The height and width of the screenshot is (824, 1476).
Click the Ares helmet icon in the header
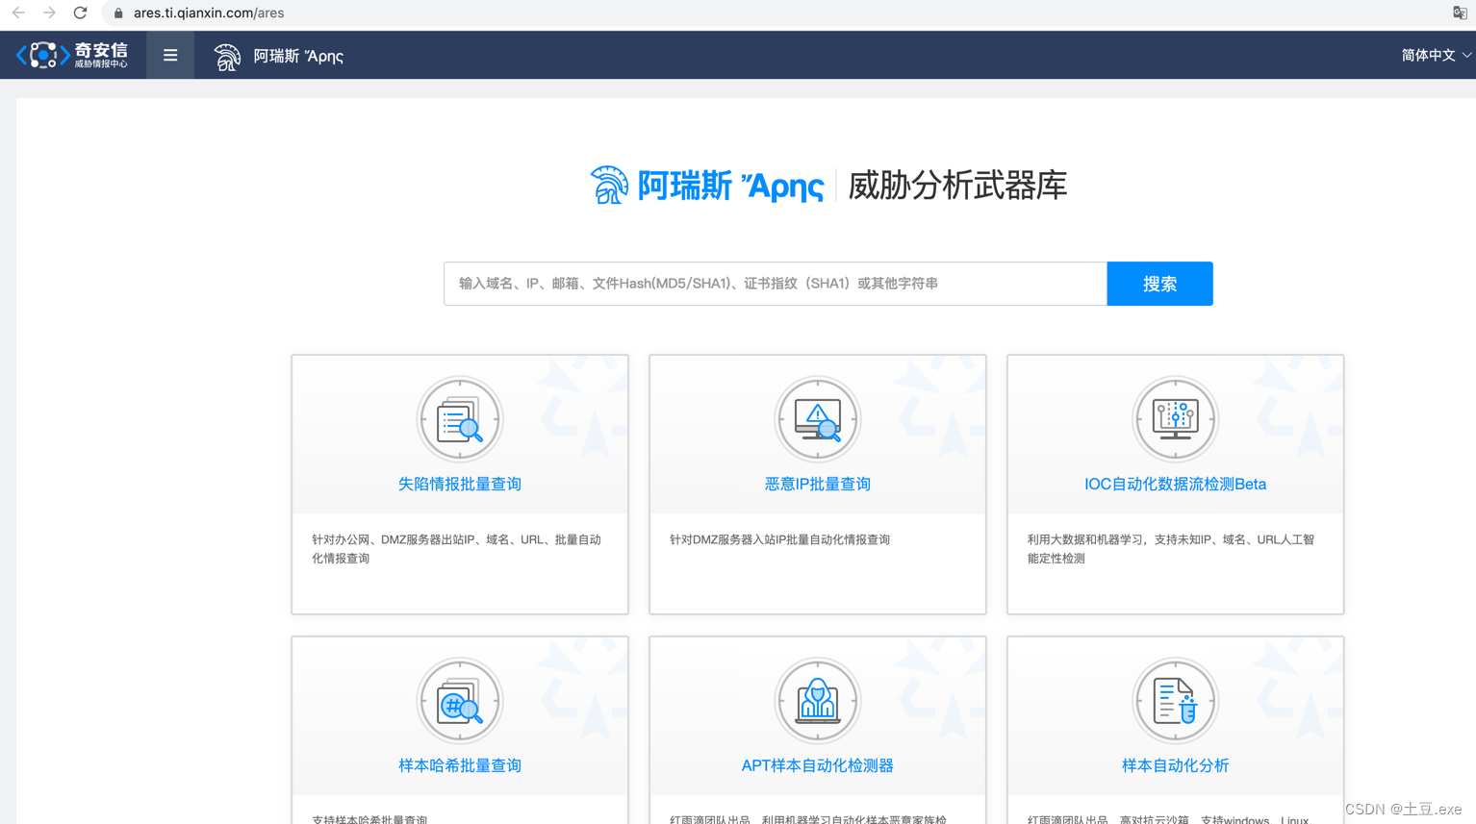click(227, 57)
